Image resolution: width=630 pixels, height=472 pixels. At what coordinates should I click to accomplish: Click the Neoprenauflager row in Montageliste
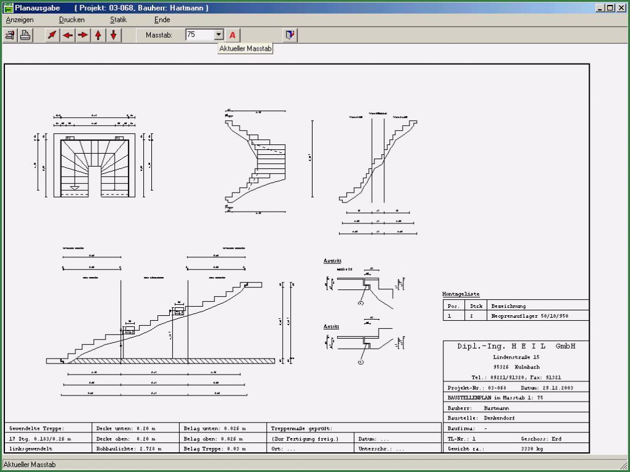(531, 315)
